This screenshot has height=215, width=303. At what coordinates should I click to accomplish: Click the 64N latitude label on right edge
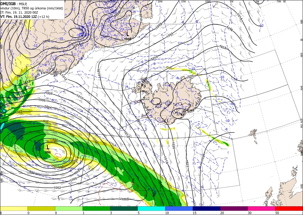[301, 88]
